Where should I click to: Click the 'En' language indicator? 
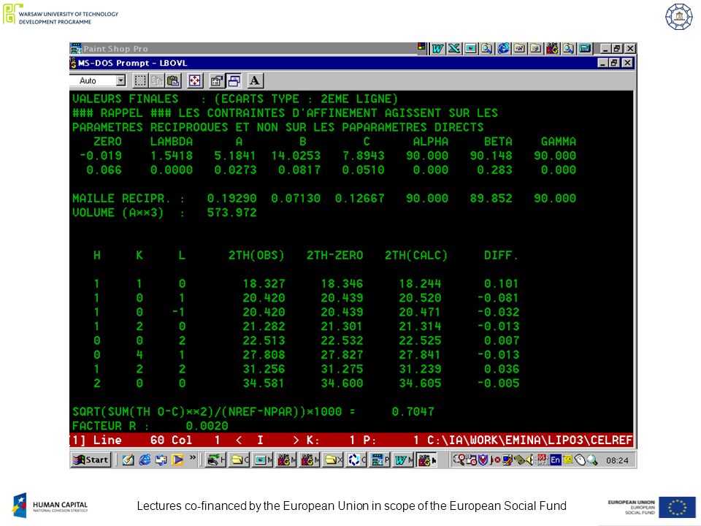coord(555,460)
